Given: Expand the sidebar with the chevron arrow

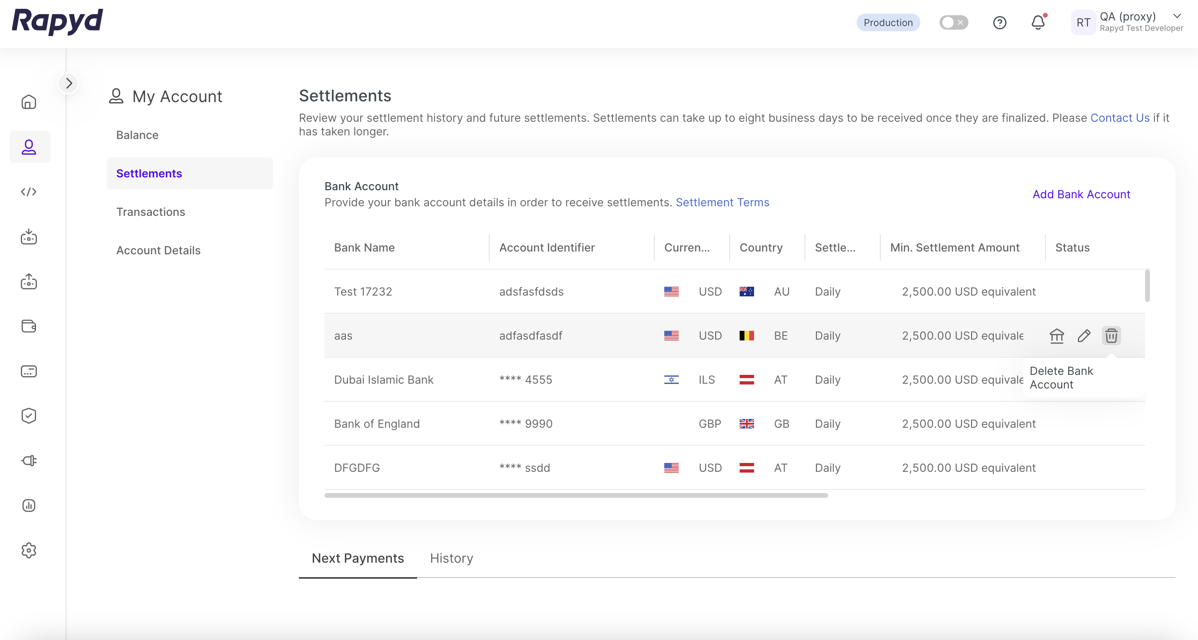Looking at the screenshot, I should (69, 83).
